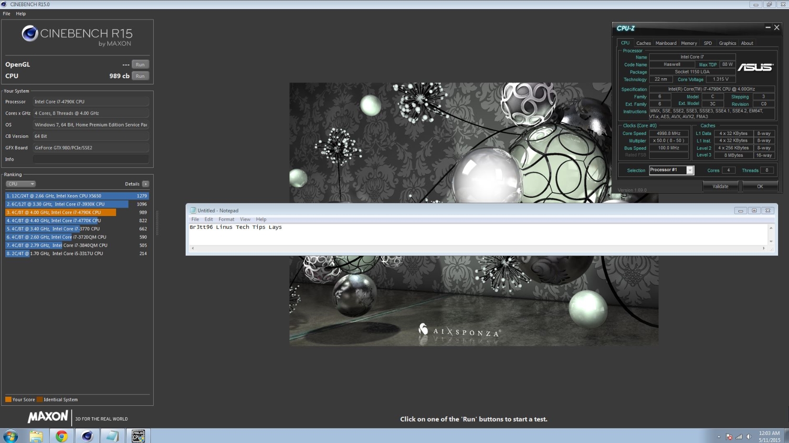
Task: Click the empty Info field
Action: (x=91, y=159)
